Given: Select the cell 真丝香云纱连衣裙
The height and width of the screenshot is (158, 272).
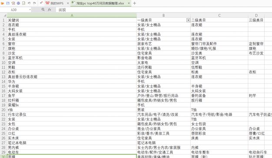Looking at the screenshot, I should [72, 77].
